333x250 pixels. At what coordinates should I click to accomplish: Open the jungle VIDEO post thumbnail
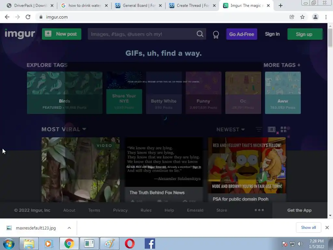click(x=81, y=170)
